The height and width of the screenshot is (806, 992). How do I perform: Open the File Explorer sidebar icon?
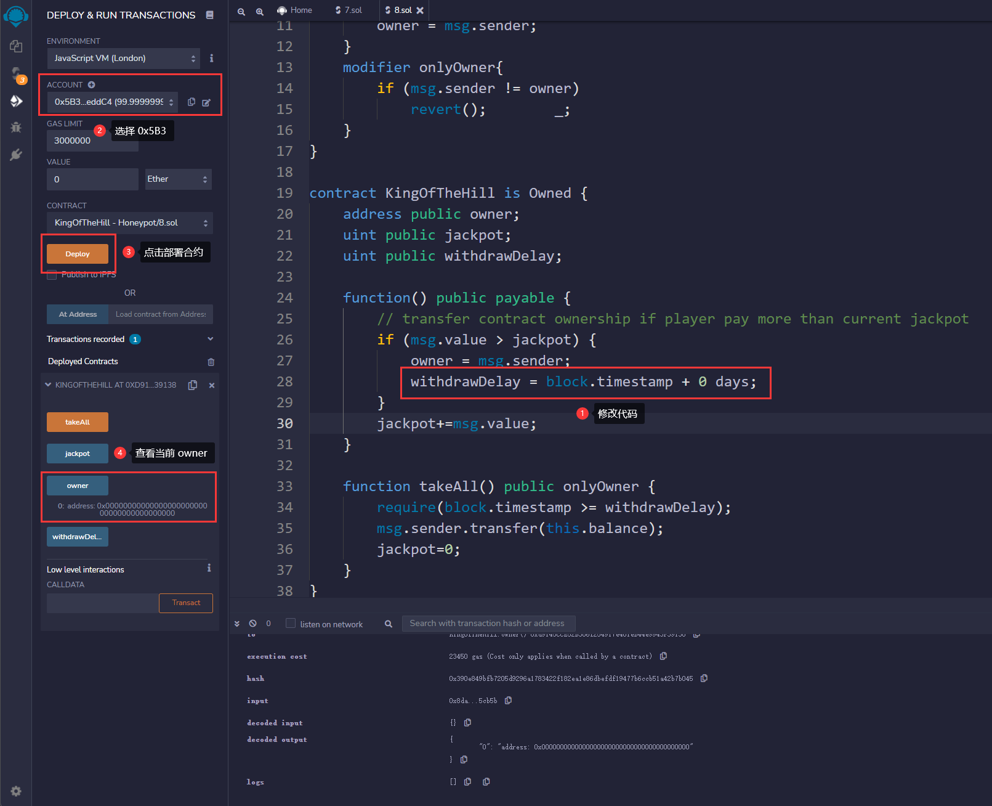coord(16,46)
